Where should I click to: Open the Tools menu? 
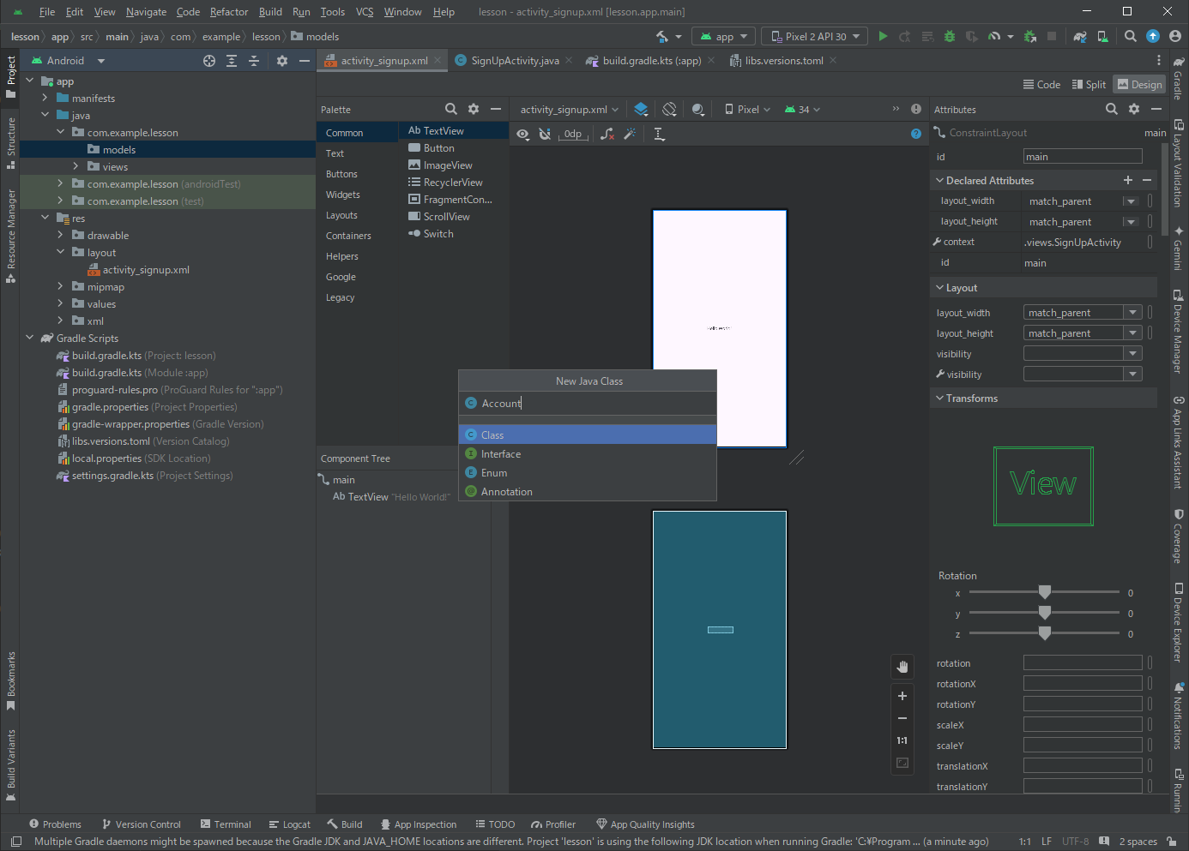333,12
